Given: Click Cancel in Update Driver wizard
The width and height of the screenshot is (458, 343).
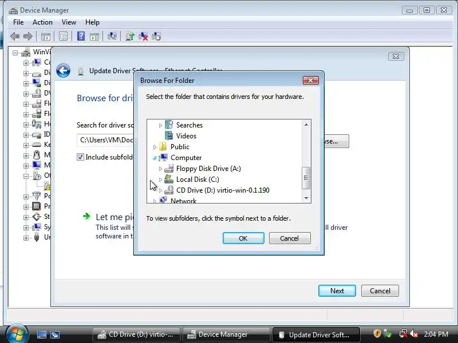Looking at the screenshot, I should [x=380, y=291].
